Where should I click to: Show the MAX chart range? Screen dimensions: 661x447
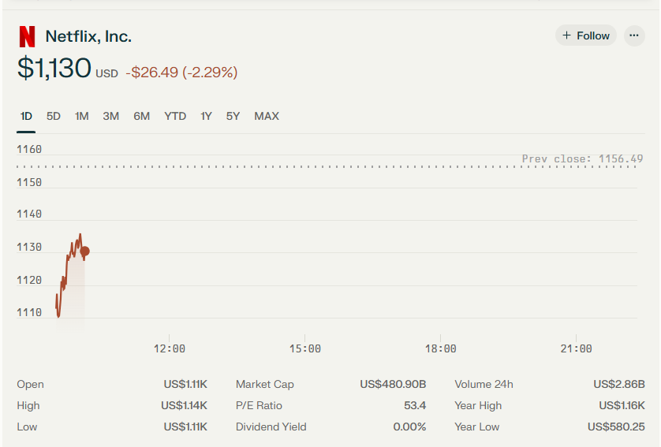click(267, 116)
